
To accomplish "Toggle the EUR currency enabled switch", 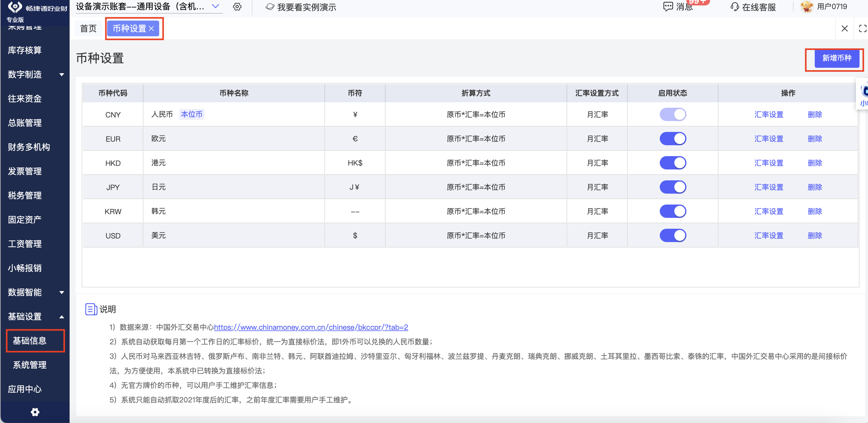I will (x=672, y=139).
